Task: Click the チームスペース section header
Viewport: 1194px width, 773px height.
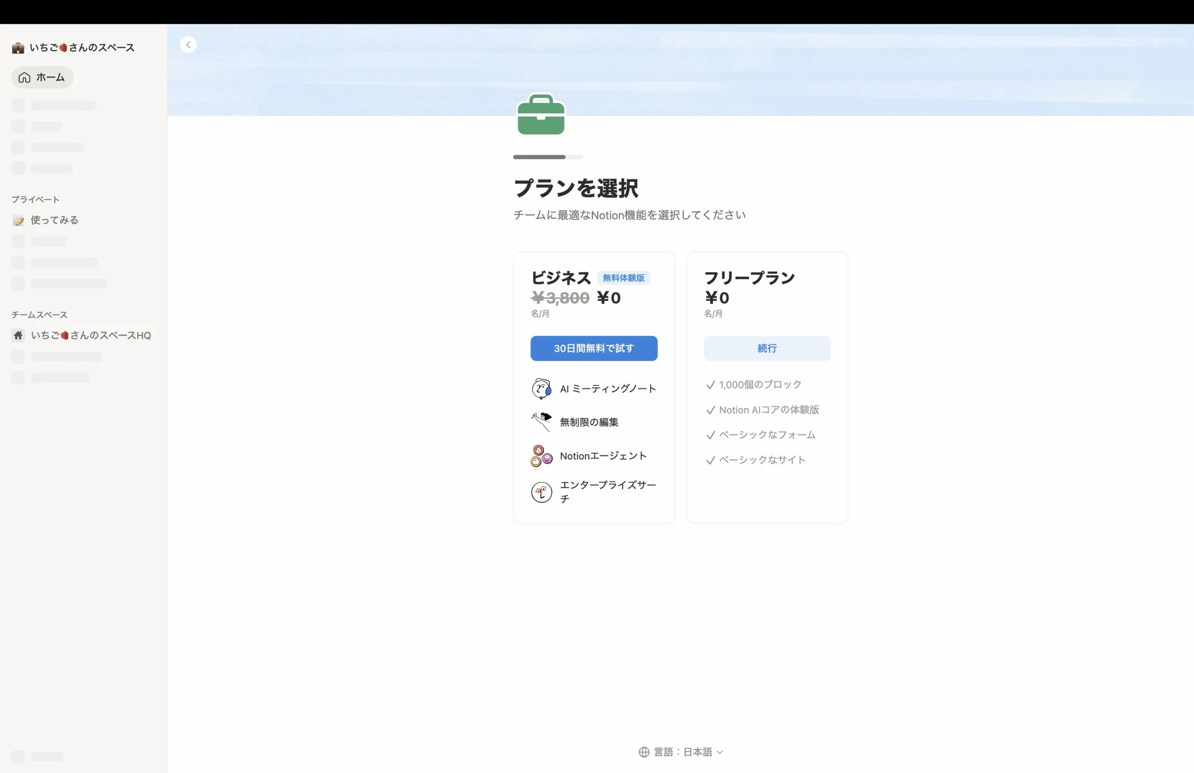Action: [x=39, y=315]
